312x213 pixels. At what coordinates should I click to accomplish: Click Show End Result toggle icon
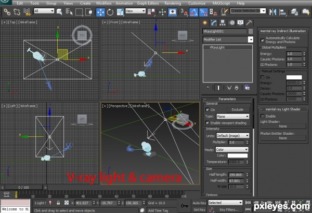click(x=218, y=88)
